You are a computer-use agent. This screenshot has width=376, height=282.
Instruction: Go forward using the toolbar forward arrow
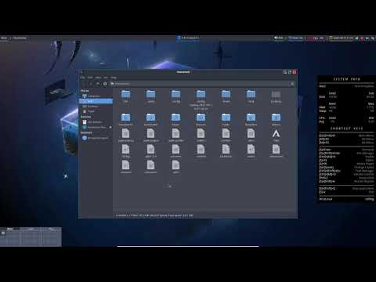[x=90, y=84]
